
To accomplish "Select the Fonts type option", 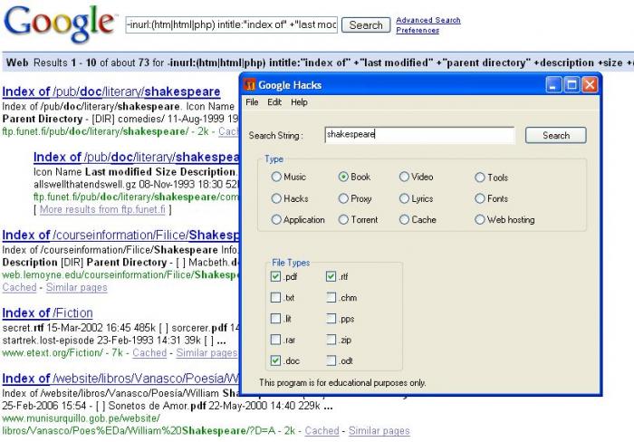I will point(479,198).
